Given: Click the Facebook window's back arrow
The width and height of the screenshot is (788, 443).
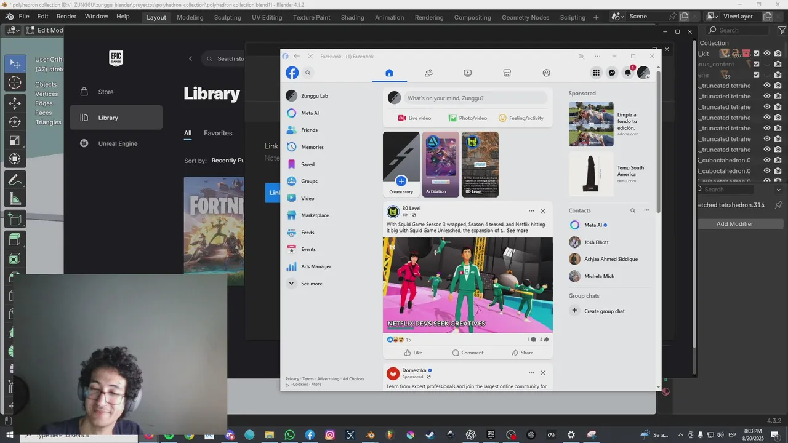Looking at the screenshot, I should (x=297, y=56).
